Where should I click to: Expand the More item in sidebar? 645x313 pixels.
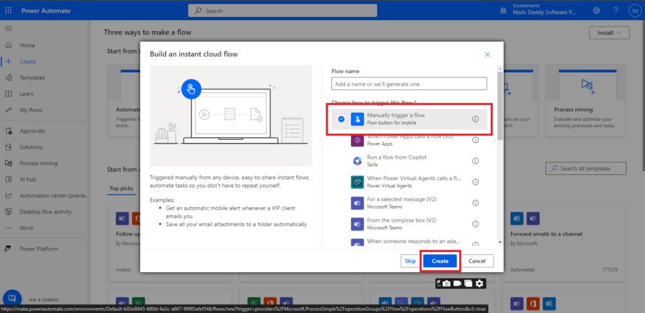pos(26,228)
